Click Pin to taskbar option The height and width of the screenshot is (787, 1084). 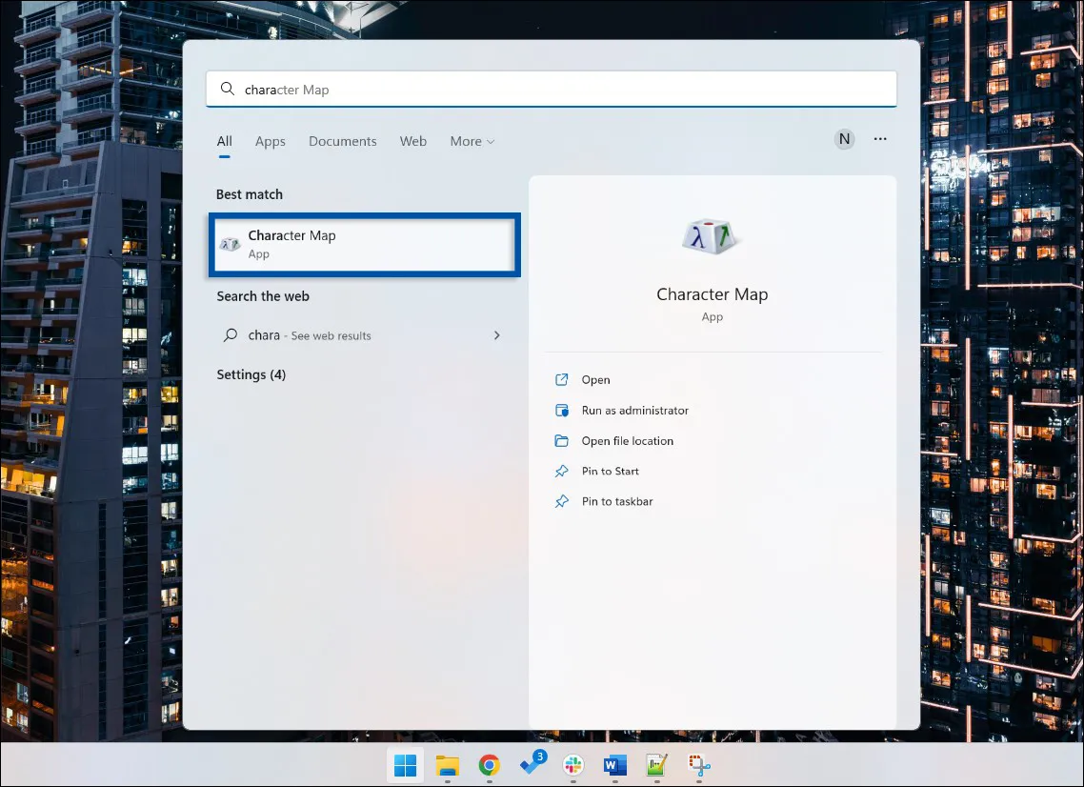click(x=616, y=501)
